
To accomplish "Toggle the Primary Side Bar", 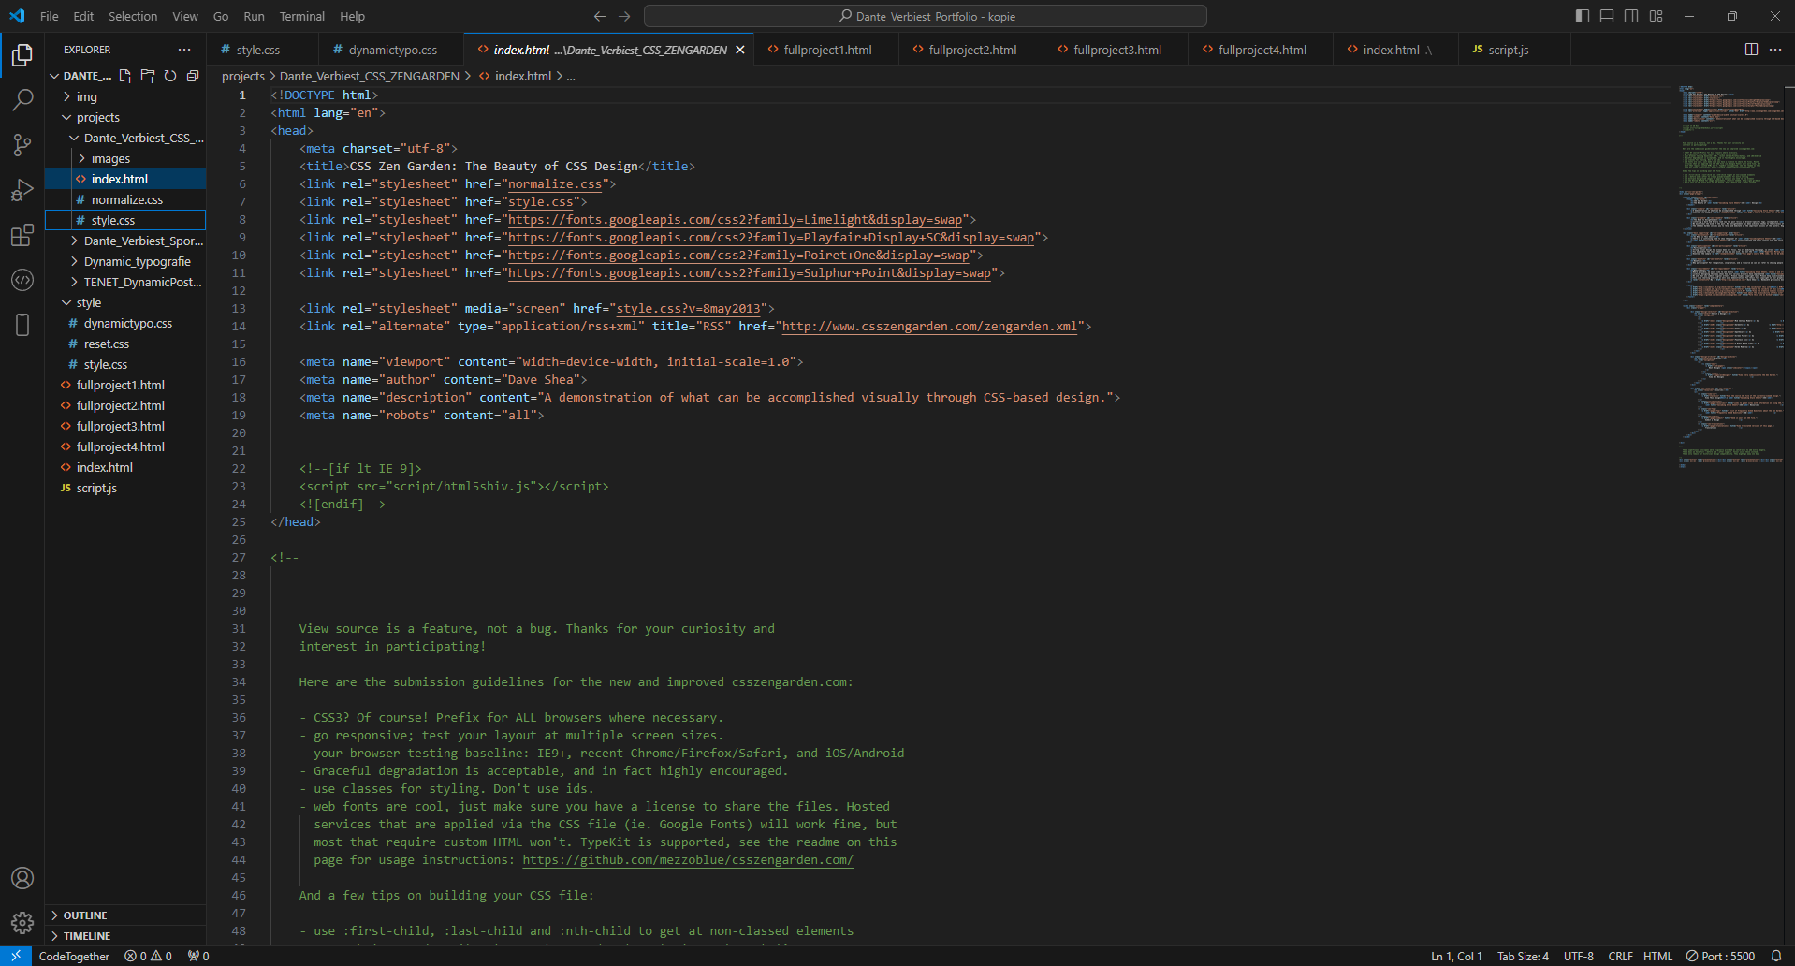I will point(1583,16).
